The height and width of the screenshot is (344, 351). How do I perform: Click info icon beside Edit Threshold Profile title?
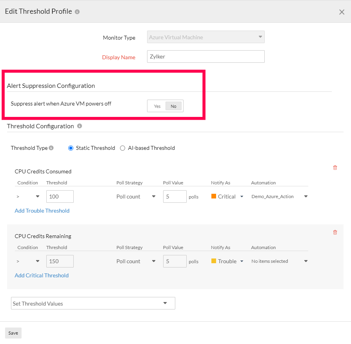tap(77, 12)
